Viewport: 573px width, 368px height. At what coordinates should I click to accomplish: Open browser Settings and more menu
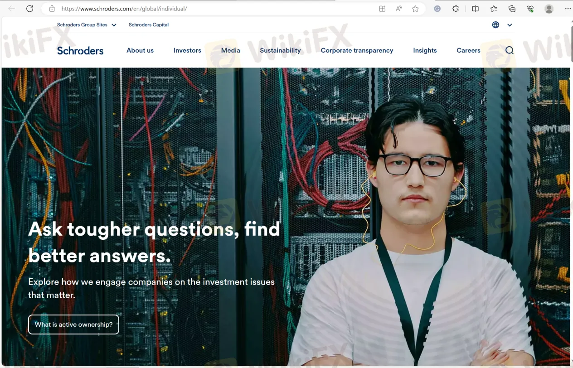568,9
